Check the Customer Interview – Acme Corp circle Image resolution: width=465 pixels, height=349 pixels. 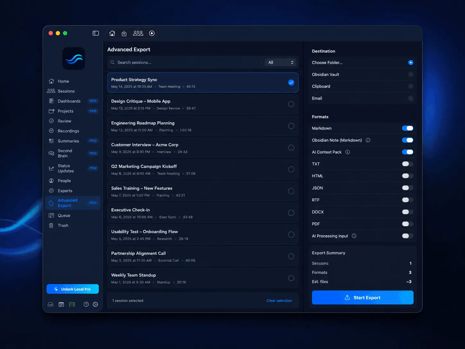(x=291, y=148)
